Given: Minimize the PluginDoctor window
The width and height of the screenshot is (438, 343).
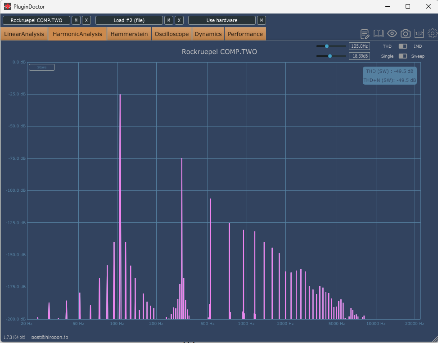Looking at the screenshot, I should 388,6.
